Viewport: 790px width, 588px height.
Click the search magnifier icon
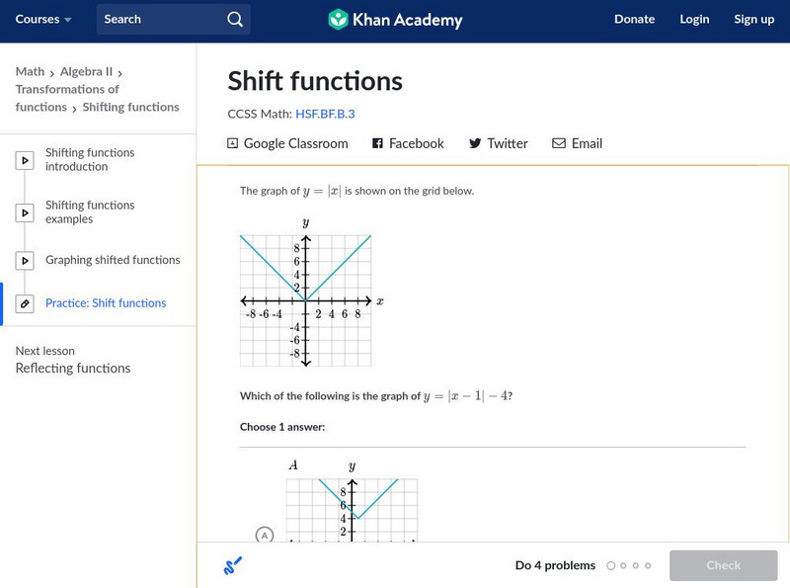pos(234,19)
